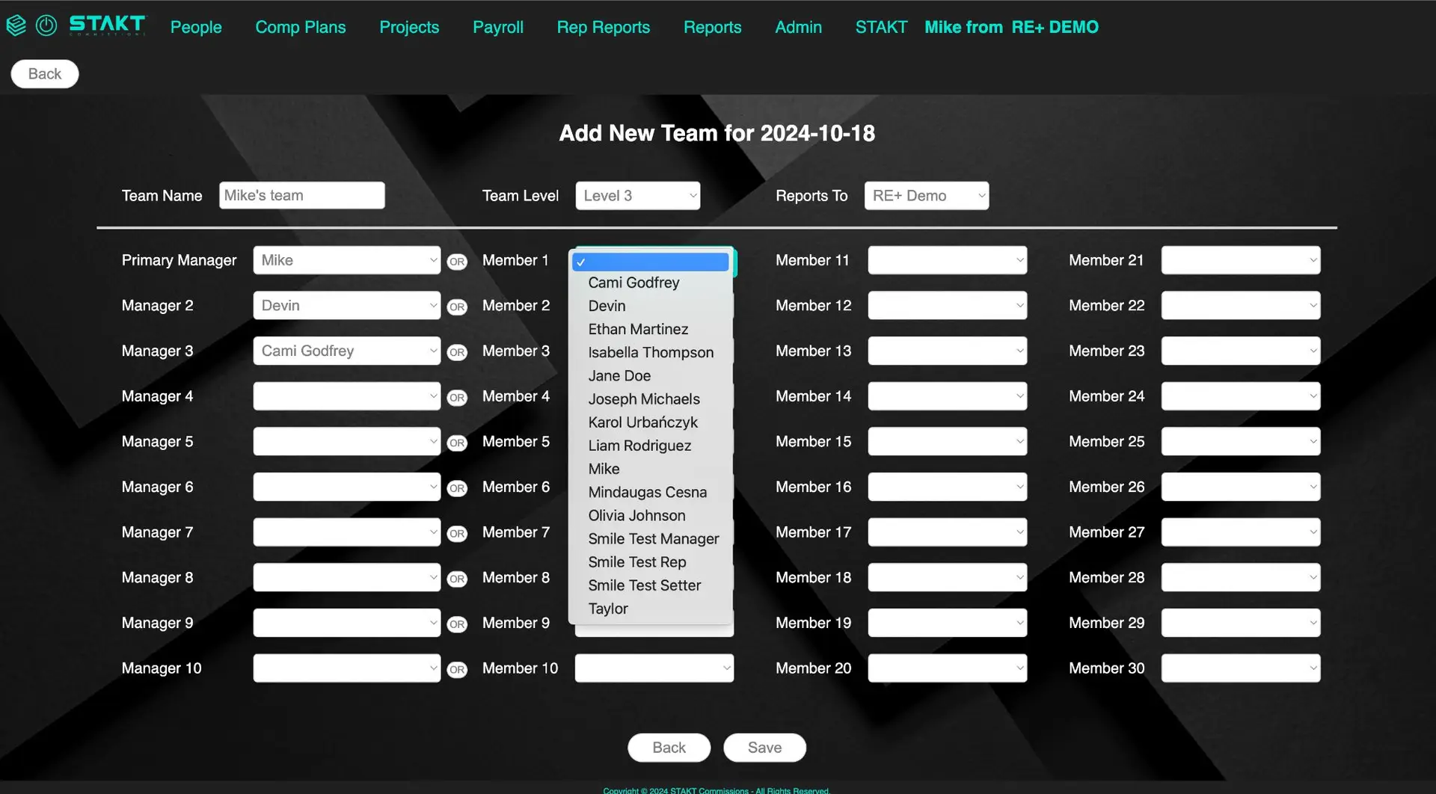Choose Smile Test Manager from the list
This screenshot has width=1436, height=794.
click(x=654, y=538)
